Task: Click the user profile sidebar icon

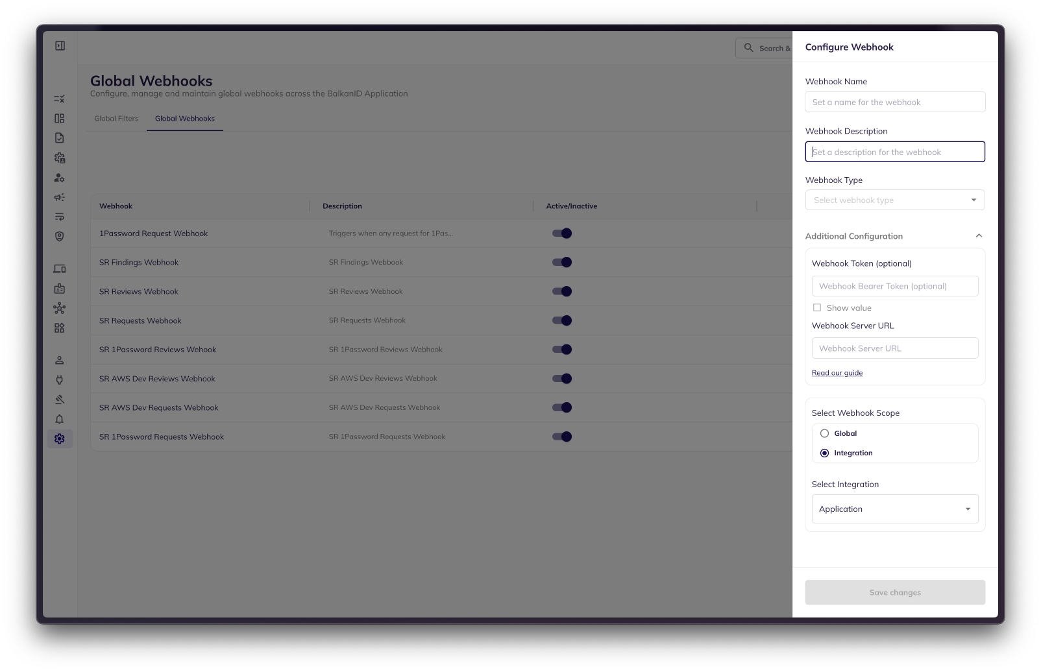Action: pyautogui.click(x=60, y=360)
